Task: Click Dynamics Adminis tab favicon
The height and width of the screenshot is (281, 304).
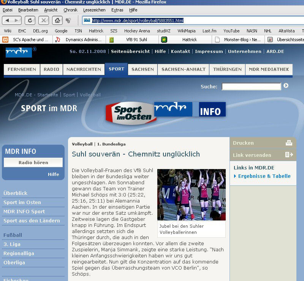Action: [58, 40]
